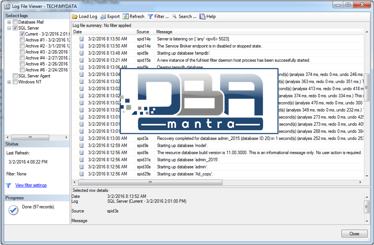Enable the SQL Server Agent checkbox
This screenshot has height=245, width=374.
15,76
